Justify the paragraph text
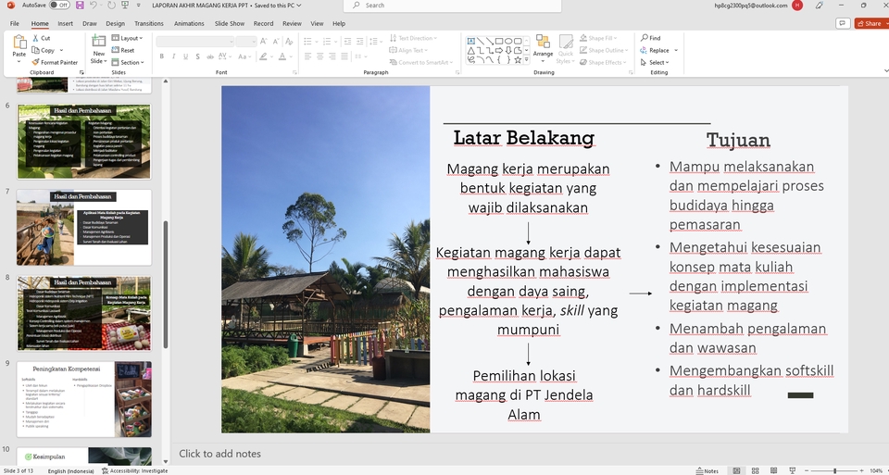Viewport: 889px width, 475px height. click(x=345, y=56)
